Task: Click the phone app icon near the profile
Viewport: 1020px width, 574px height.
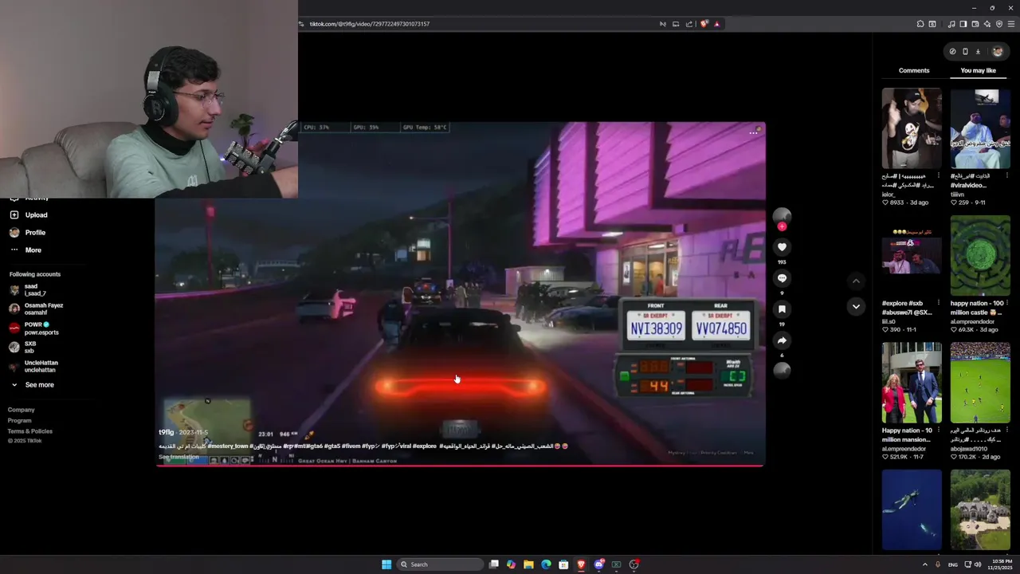Action: (965, 52)
